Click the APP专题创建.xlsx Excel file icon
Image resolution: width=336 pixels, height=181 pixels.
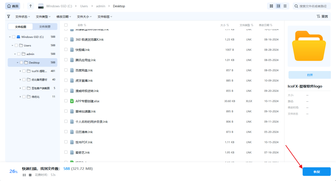(72, 101)
